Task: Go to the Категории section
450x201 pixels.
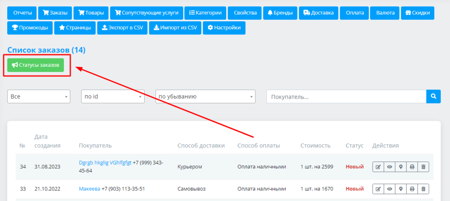Action: [x=205, y=13]
